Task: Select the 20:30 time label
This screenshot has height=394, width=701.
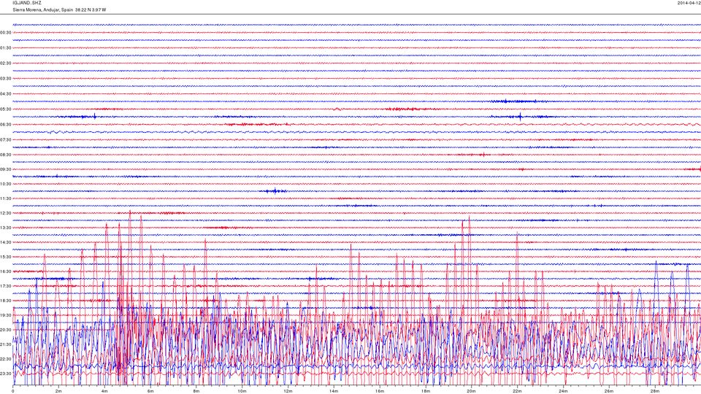Action: click(x=6, y=330)
